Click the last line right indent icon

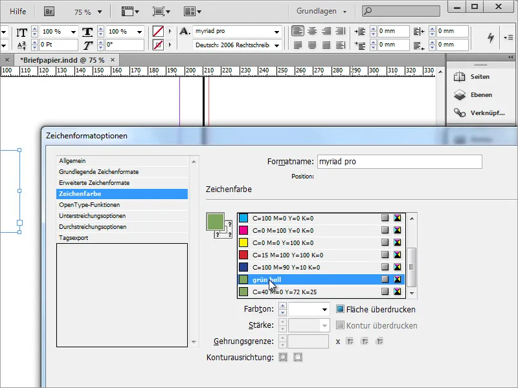419,45
